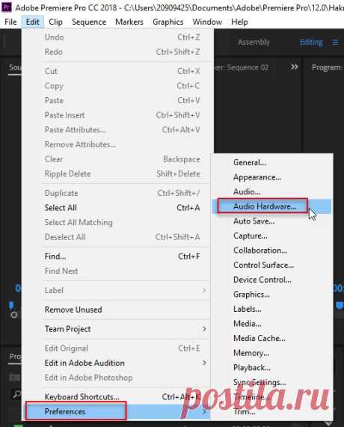Close the open Edit menu
Screen dimensions: 344x427
[32, 22]
